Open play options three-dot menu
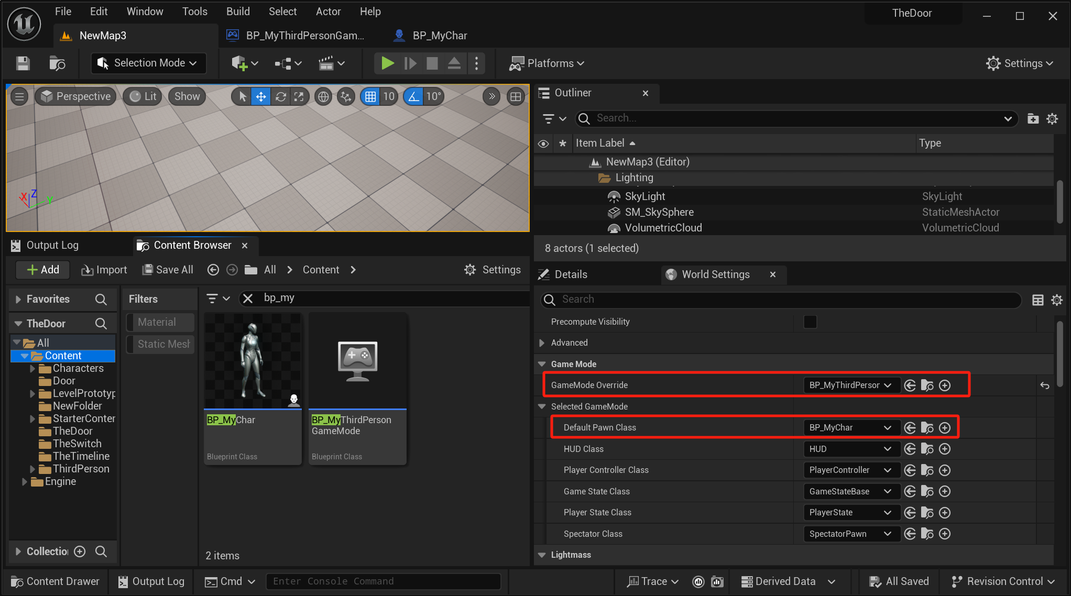Image resolution: width=1071 pixels, height=596 pixels. click(476, 63)
